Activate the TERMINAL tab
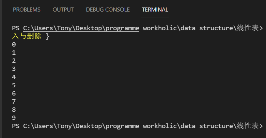 (x=155, y=10)
